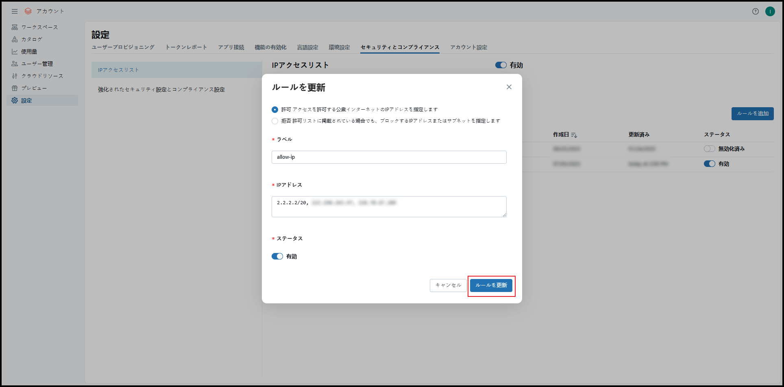
Task: Click the ユーザー管理 people icon
Action: pyautogui.click(x=15, y=64)
